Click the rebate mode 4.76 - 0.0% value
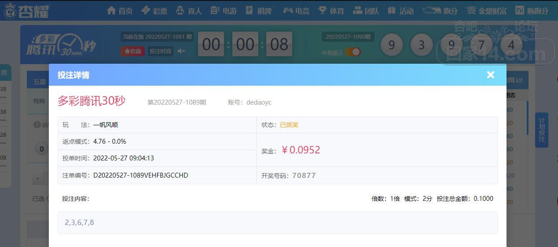Image resolution: width=558 pixels, height=247 pixels. point(110,142)
